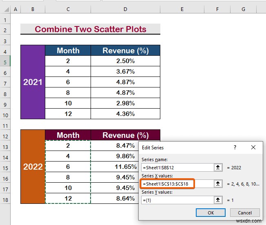Select the cell showing 3.67%

(125, 71)
